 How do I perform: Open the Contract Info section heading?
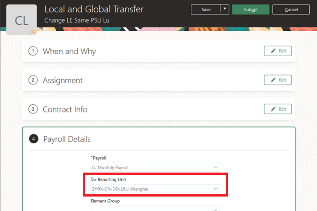[x=65, y=109]
